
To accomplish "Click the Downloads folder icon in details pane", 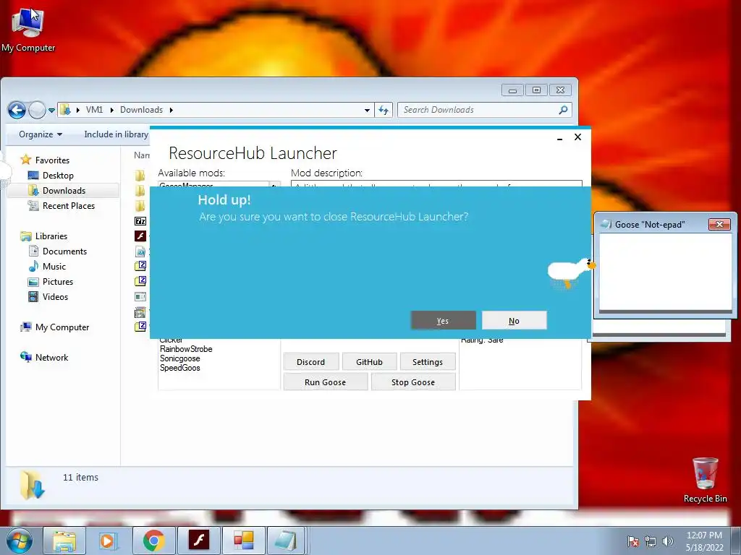I will click(32, 485).
